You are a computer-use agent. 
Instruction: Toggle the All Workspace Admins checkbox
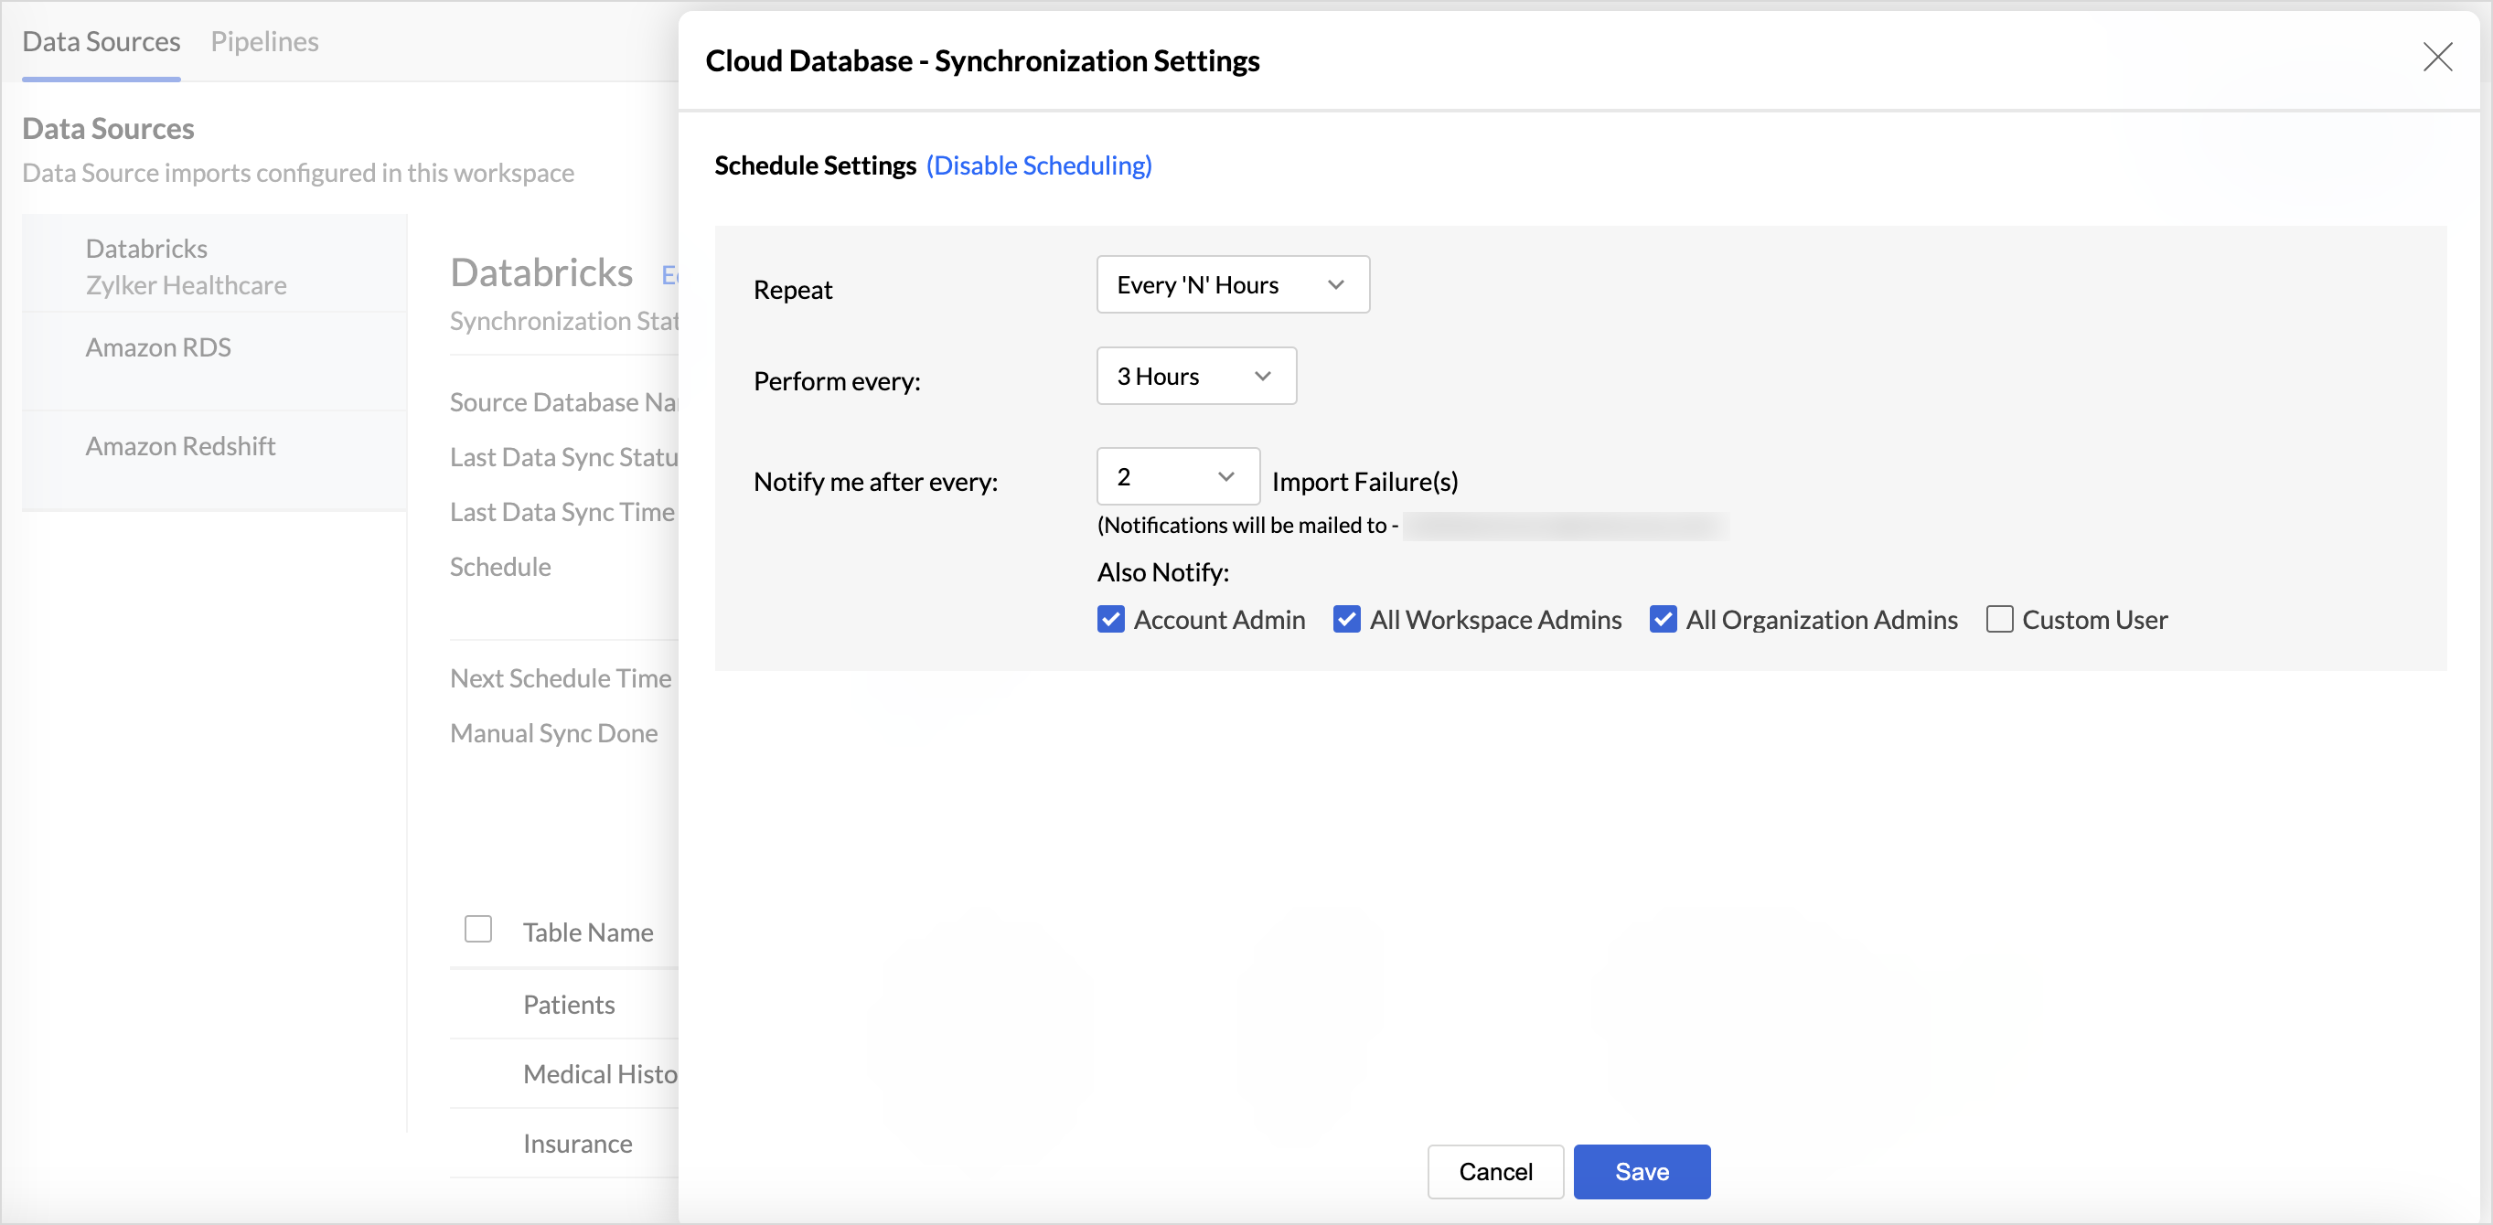1346,619
